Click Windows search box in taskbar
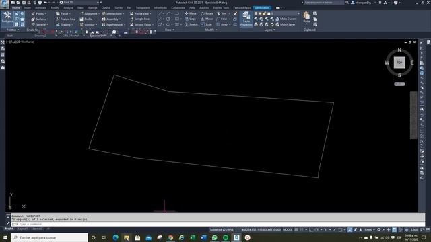 [x=49, y=237]
